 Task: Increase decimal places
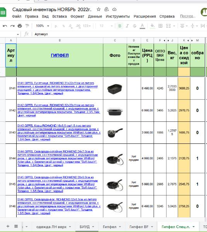pos(78,26)
